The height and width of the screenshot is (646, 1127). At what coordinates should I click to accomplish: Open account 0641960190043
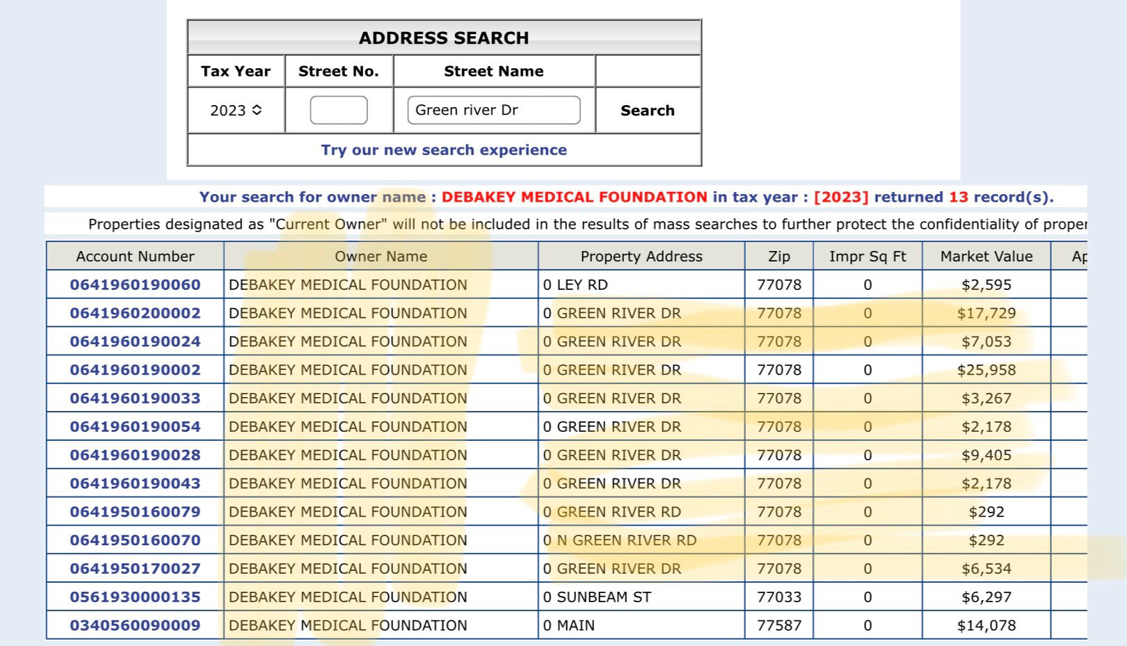coord(135,483)
